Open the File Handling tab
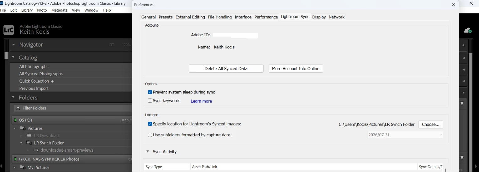The image size is (479, 172). pos(220,17)
